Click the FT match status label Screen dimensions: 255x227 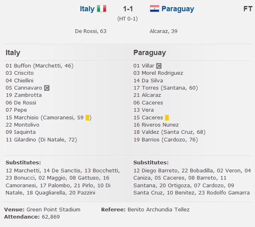tap(247, 9)
